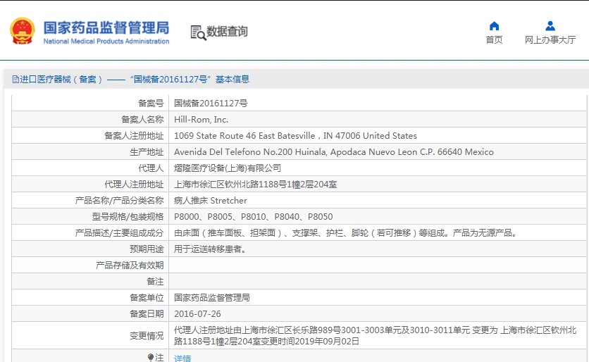
Task: Click the lightbulb icon next to 注
Action: [151, 357]
